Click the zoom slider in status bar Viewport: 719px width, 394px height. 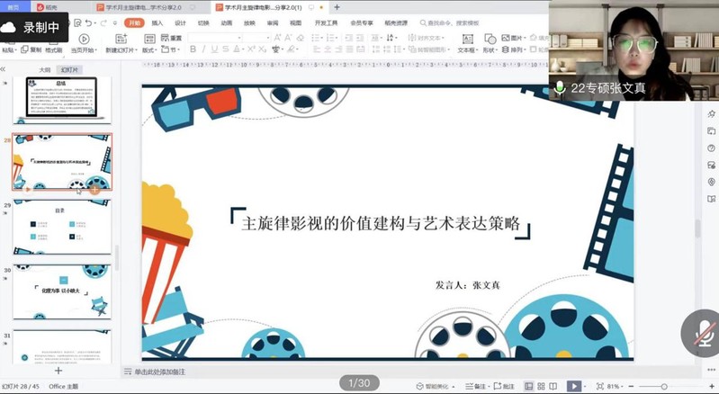tap(666, 386)
